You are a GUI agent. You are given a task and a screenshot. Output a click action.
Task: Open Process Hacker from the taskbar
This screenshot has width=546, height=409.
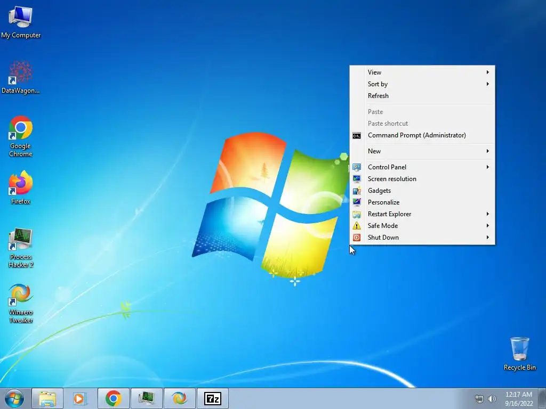(x=146, y=398)
